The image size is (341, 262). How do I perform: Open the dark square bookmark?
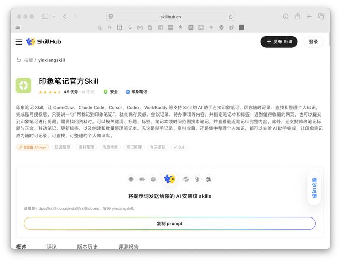pos(241,27)
